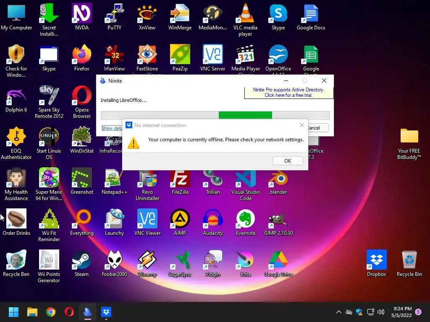Close the No internet connection dialog
The height and width of the screenshot is (322, 430).
click(302, 125)
